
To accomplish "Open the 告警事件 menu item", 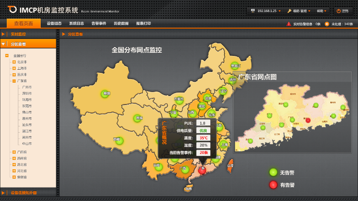I will point(98,24).
